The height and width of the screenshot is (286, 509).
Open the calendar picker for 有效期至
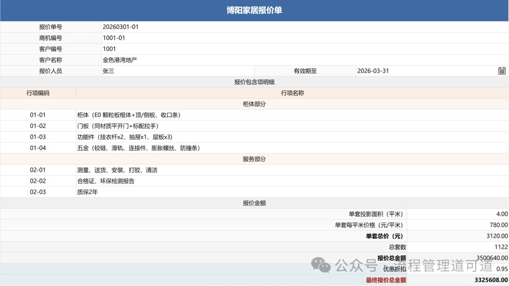501,71
